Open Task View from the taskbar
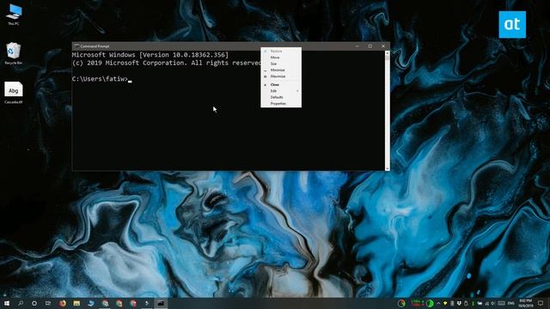 [x=48, y=303]
